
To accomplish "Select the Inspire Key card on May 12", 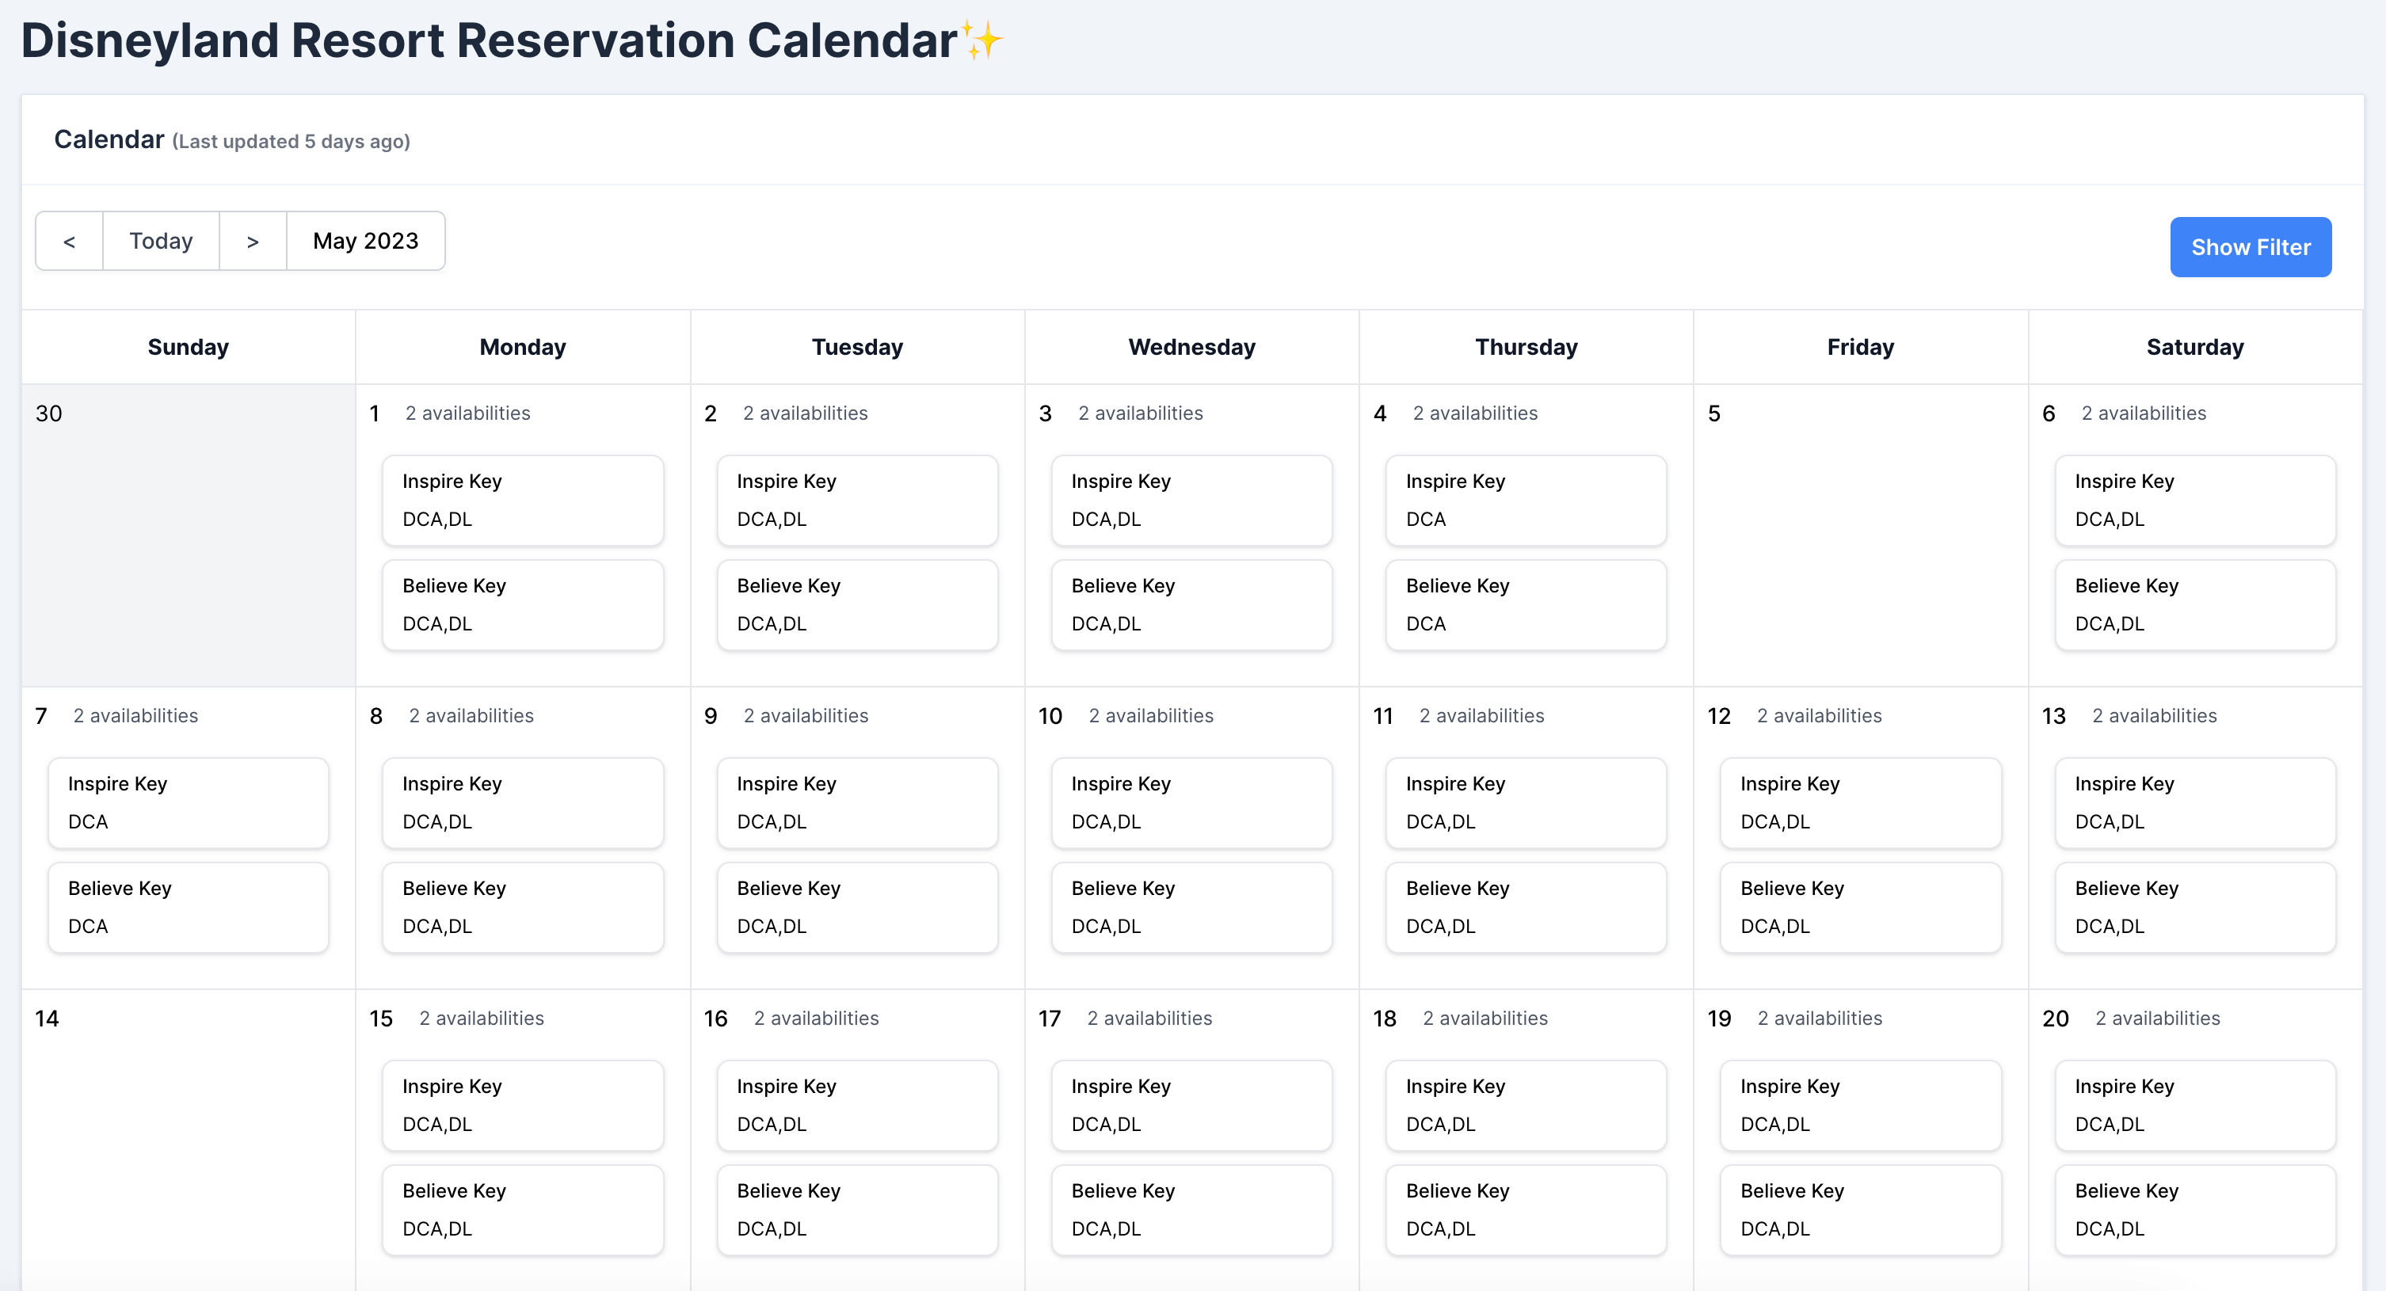I will (x=1860, y=802).
